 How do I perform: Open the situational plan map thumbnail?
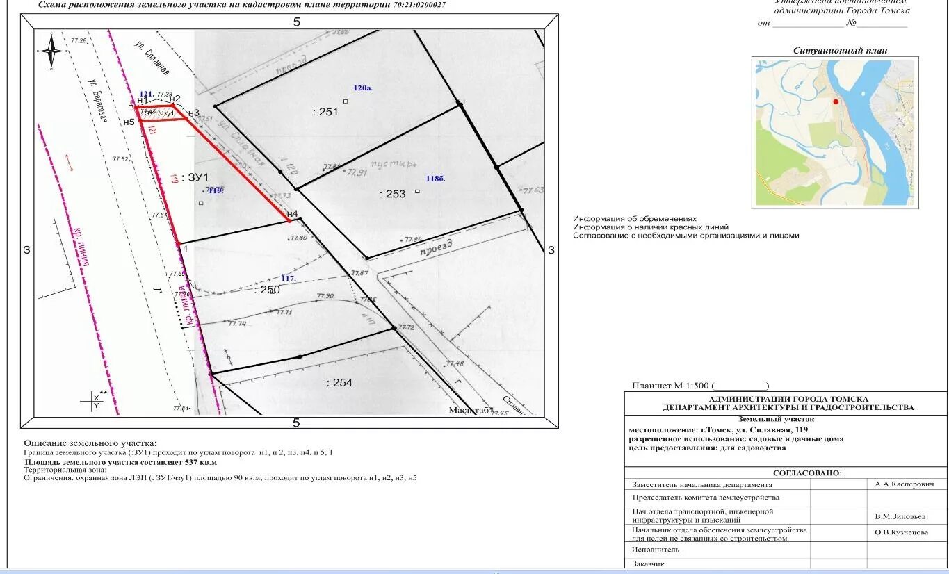point(835,133)
